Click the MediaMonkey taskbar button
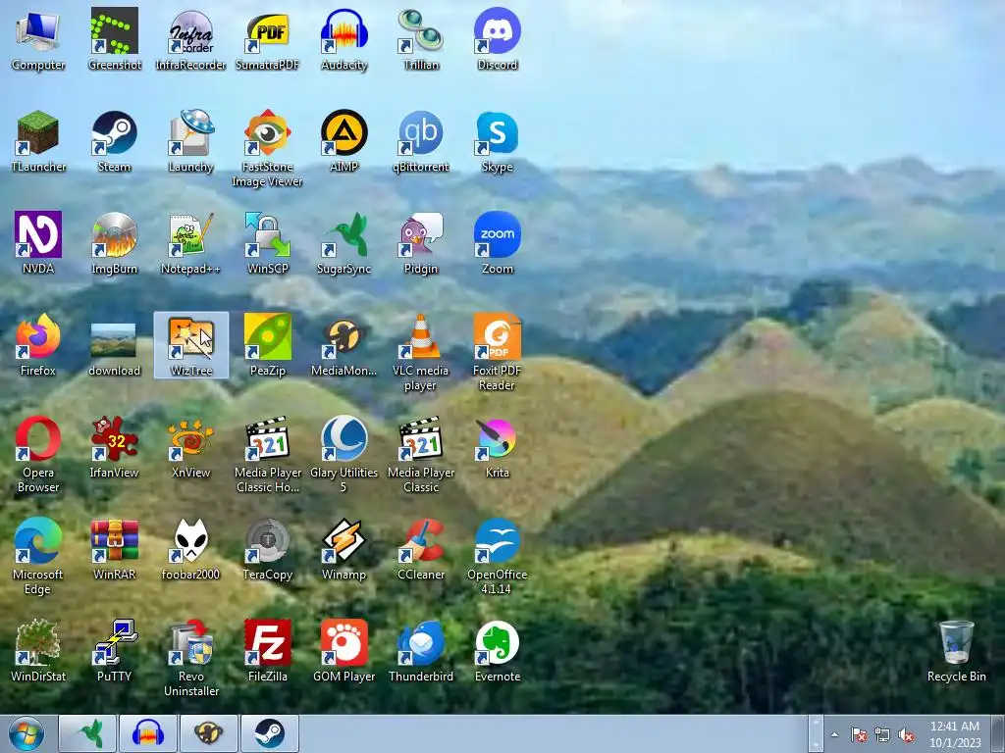Viewport: 1005px width, 753px height. [209, 733]
